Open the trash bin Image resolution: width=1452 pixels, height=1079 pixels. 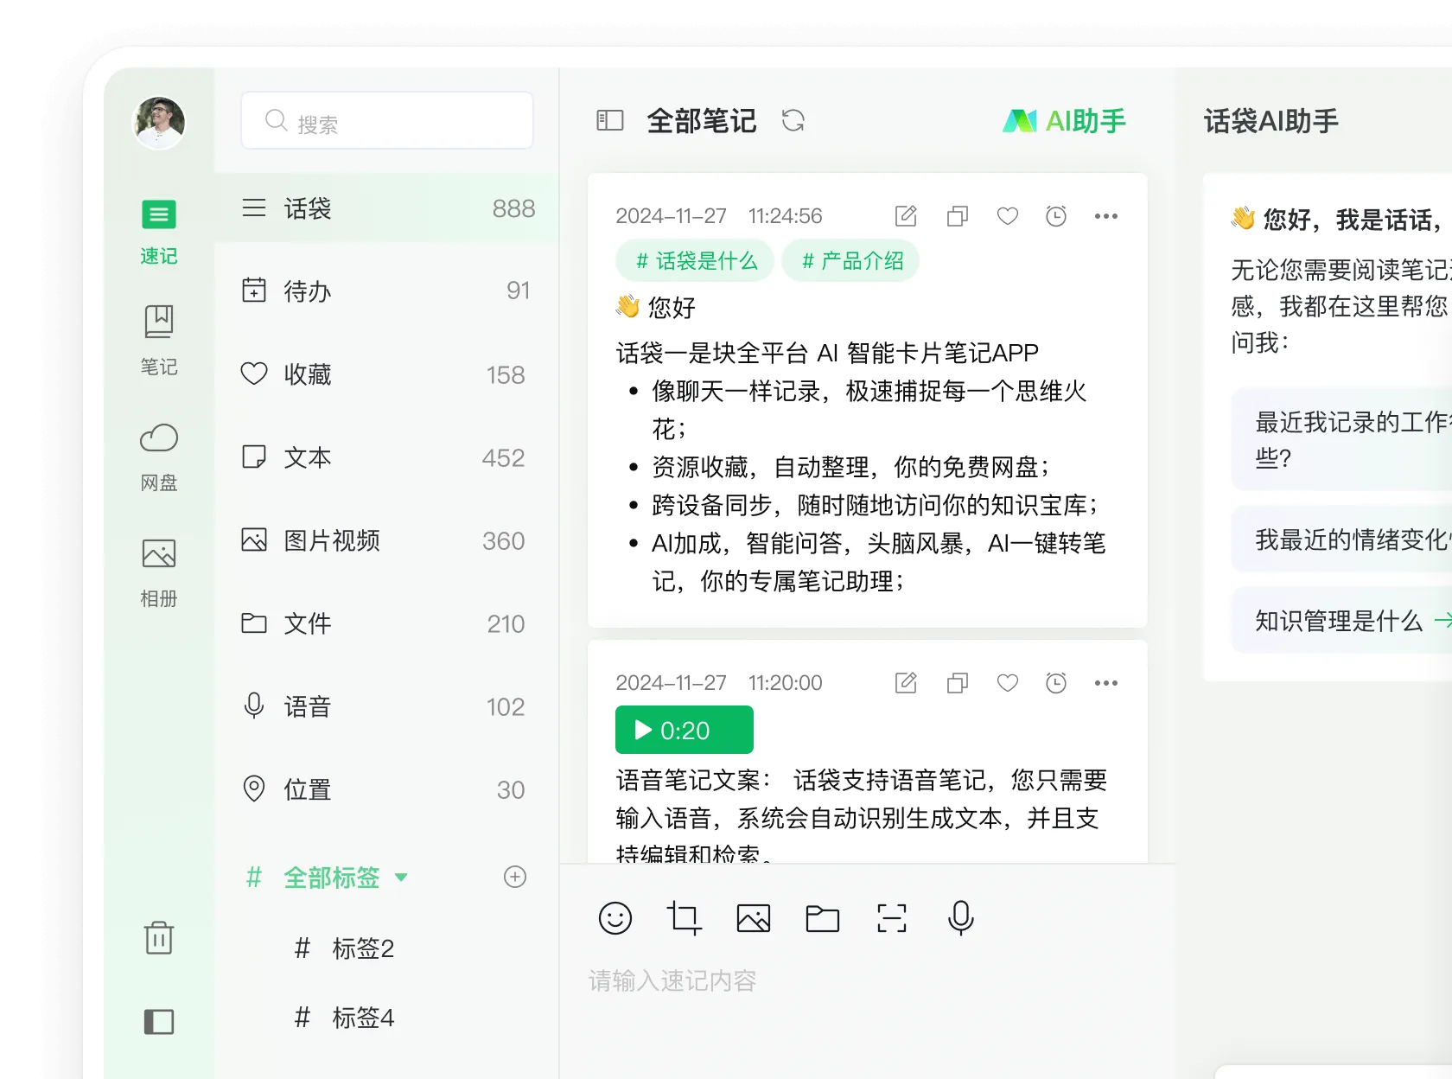[x=158, y=939]
